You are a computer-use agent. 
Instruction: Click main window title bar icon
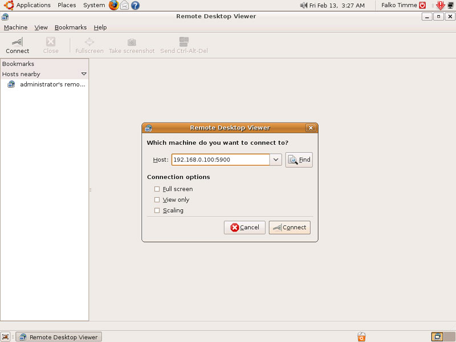point(5,17)
